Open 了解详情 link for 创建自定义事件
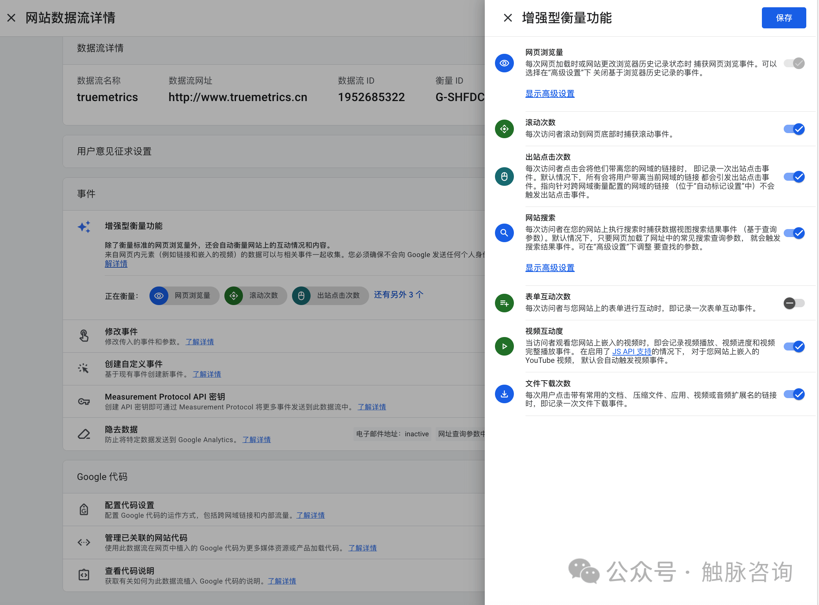Screen dimensions: 819x605 [x=207, y=374]
